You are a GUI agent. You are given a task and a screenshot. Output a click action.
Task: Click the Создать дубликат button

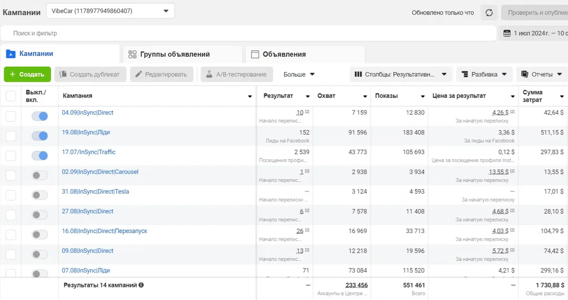click(x=90, y=74)
